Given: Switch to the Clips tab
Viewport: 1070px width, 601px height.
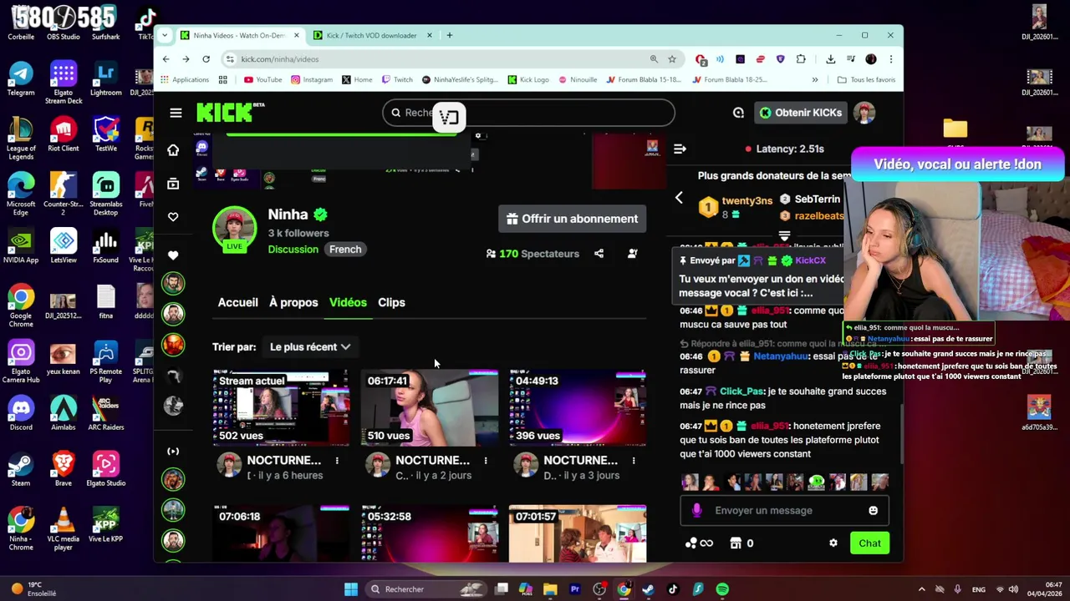Looking at the screenshot, I should 391,303.
